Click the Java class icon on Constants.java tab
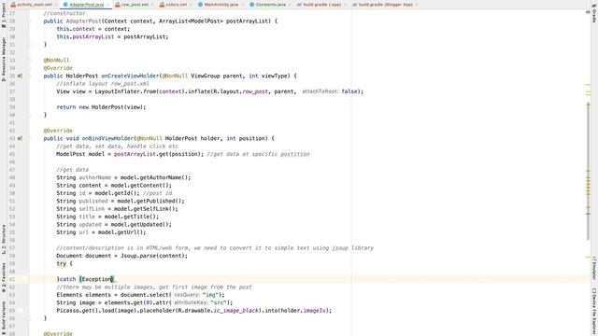The height and width of the screenshot is (336, 598). [x=252, y=5]
